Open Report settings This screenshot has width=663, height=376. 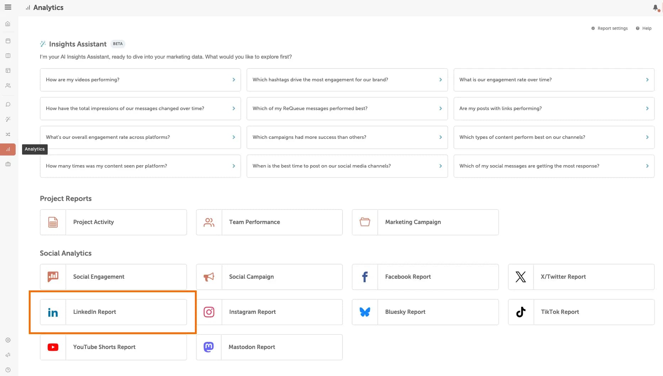pyautogui.click(x=609, y=28)
